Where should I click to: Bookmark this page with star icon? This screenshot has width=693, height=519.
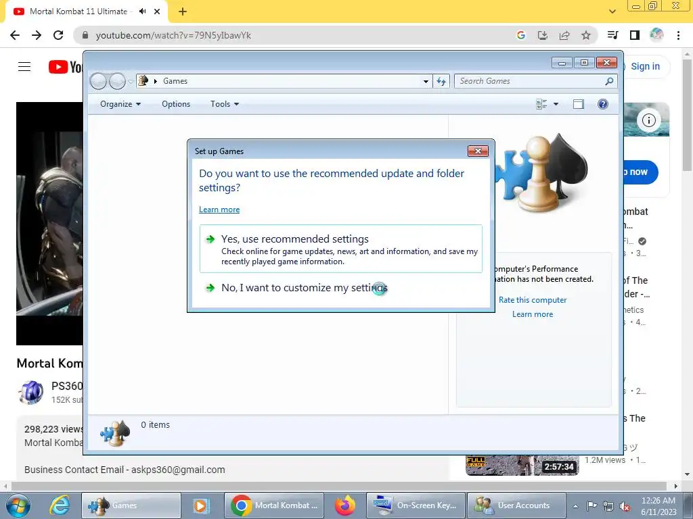(x=586, y=35)
